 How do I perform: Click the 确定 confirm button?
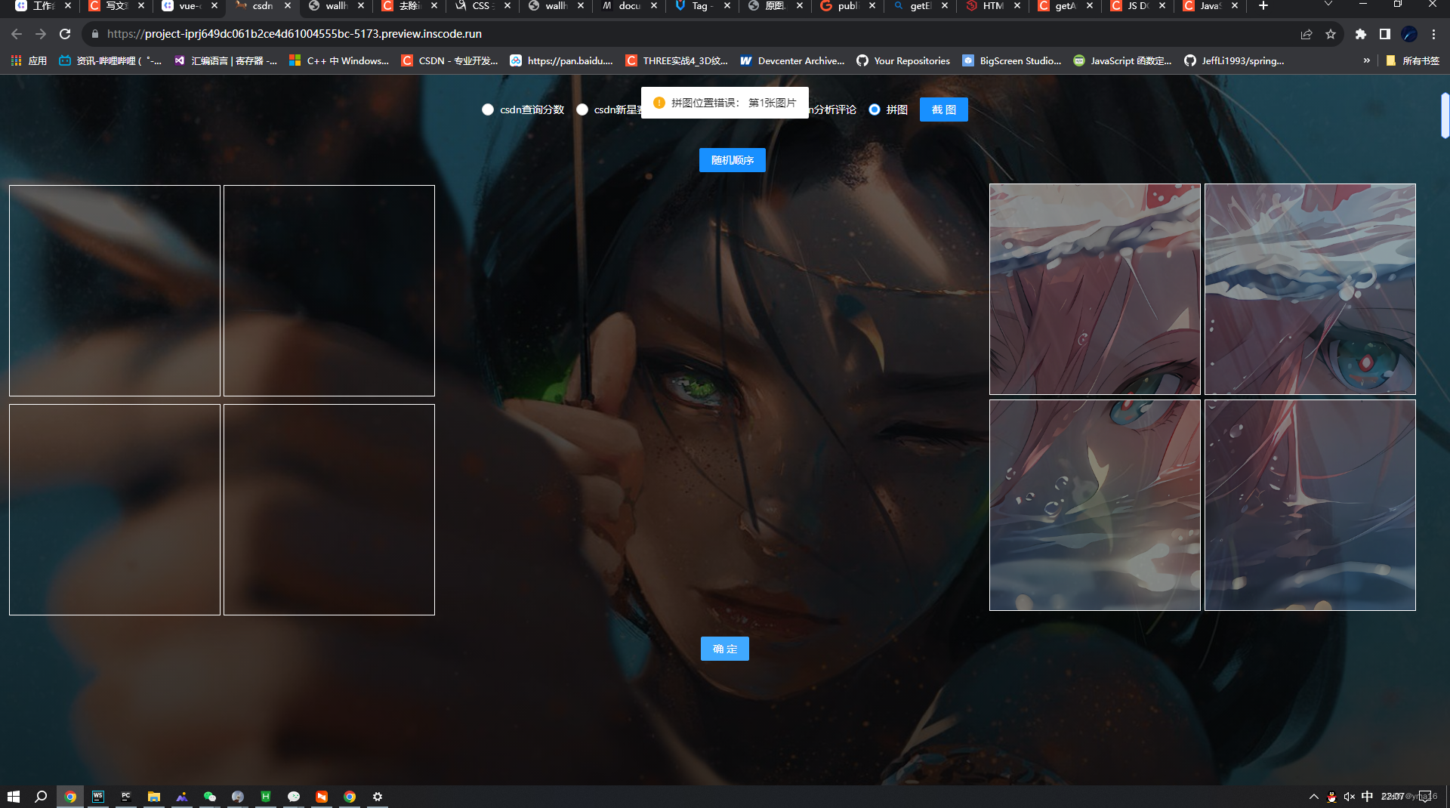point(724,649)
